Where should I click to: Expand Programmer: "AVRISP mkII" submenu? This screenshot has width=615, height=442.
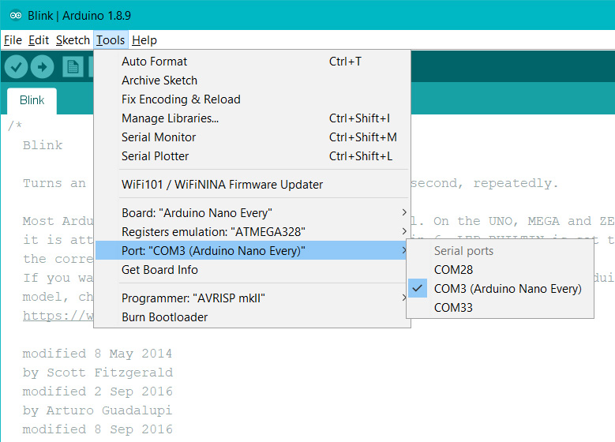[x=252, y=298]
